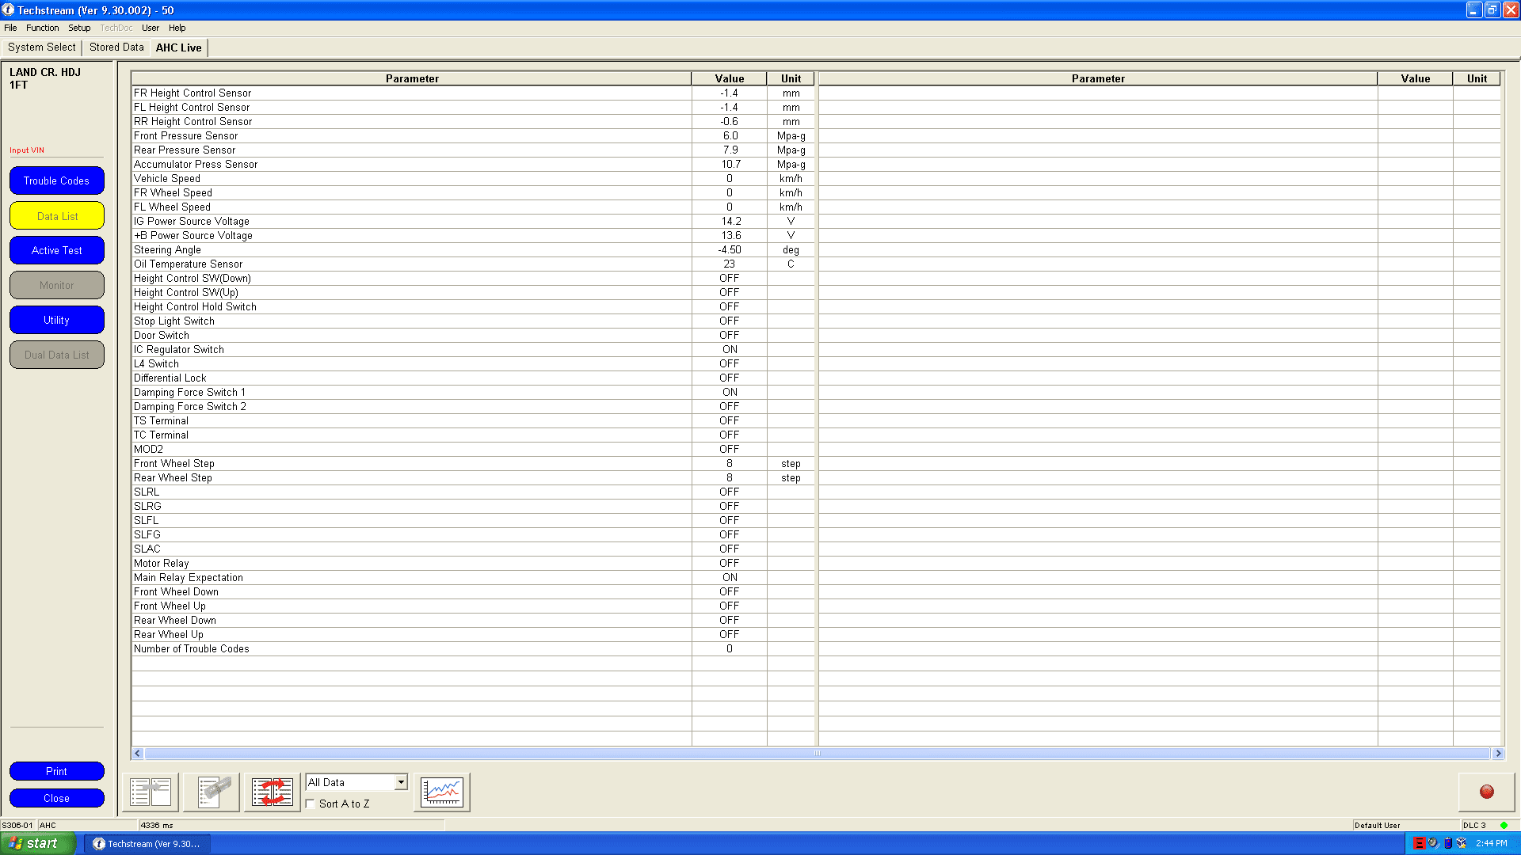Click the scrollbar left arrow
Screen dimensions: 1521x855
coord(138,754)
